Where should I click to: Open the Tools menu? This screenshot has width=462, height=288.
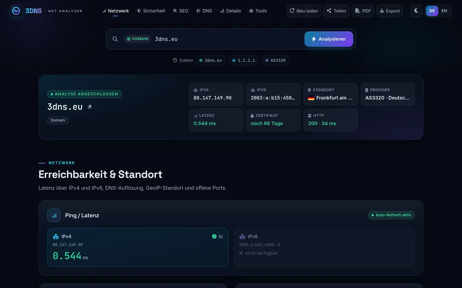(258, 11)
